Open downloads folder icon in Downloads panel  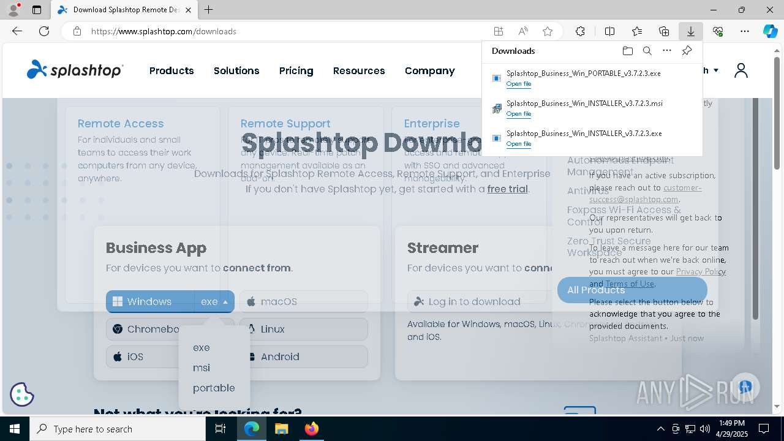pyautogui.click(x=627, y=51)
